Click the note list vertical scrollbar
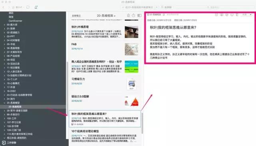The height and width of the screenshot is (146, 256). (142, 123)
